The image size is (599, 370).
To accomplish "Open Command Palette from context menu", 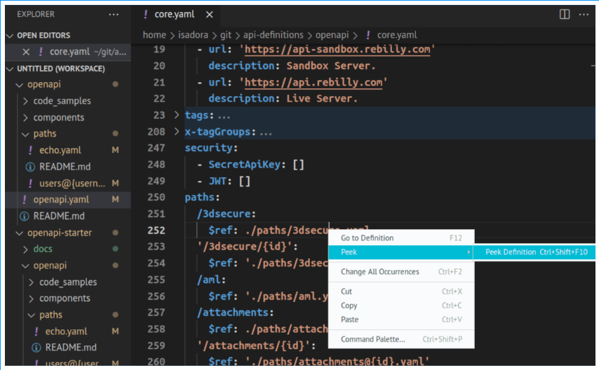I will point(372,340).
